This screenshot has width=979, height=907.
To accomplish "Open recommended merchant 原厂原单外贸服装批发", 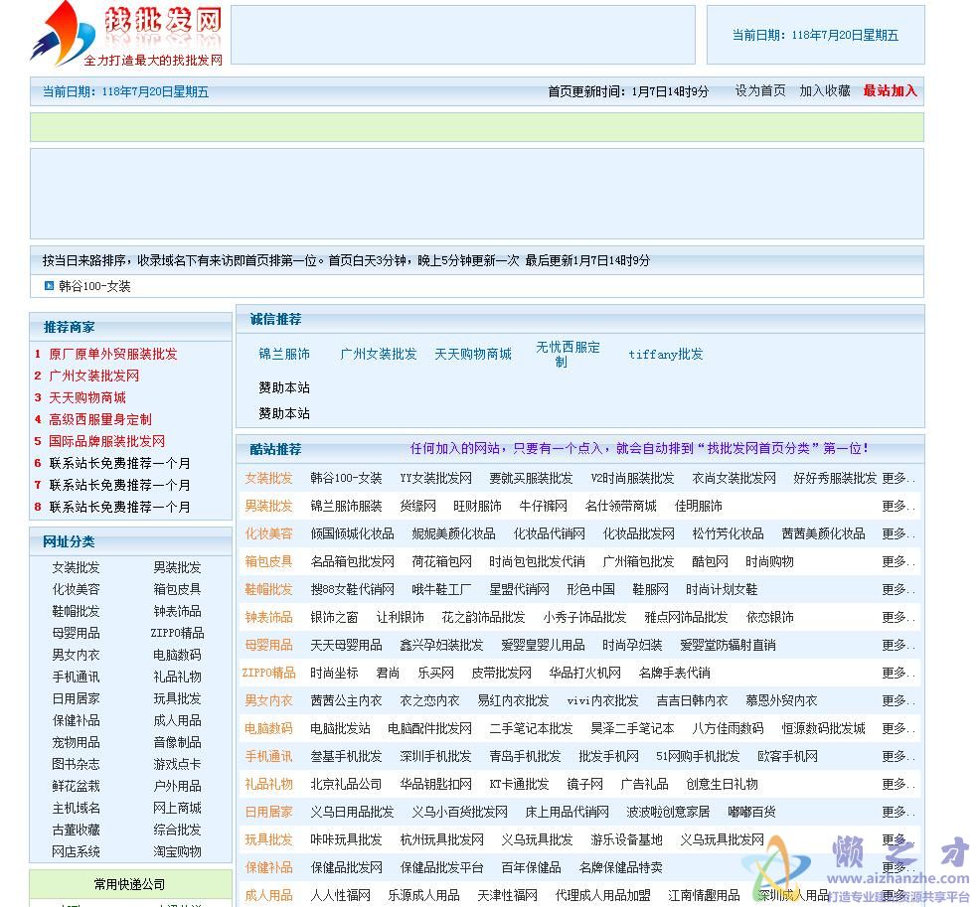I will 113,354.
